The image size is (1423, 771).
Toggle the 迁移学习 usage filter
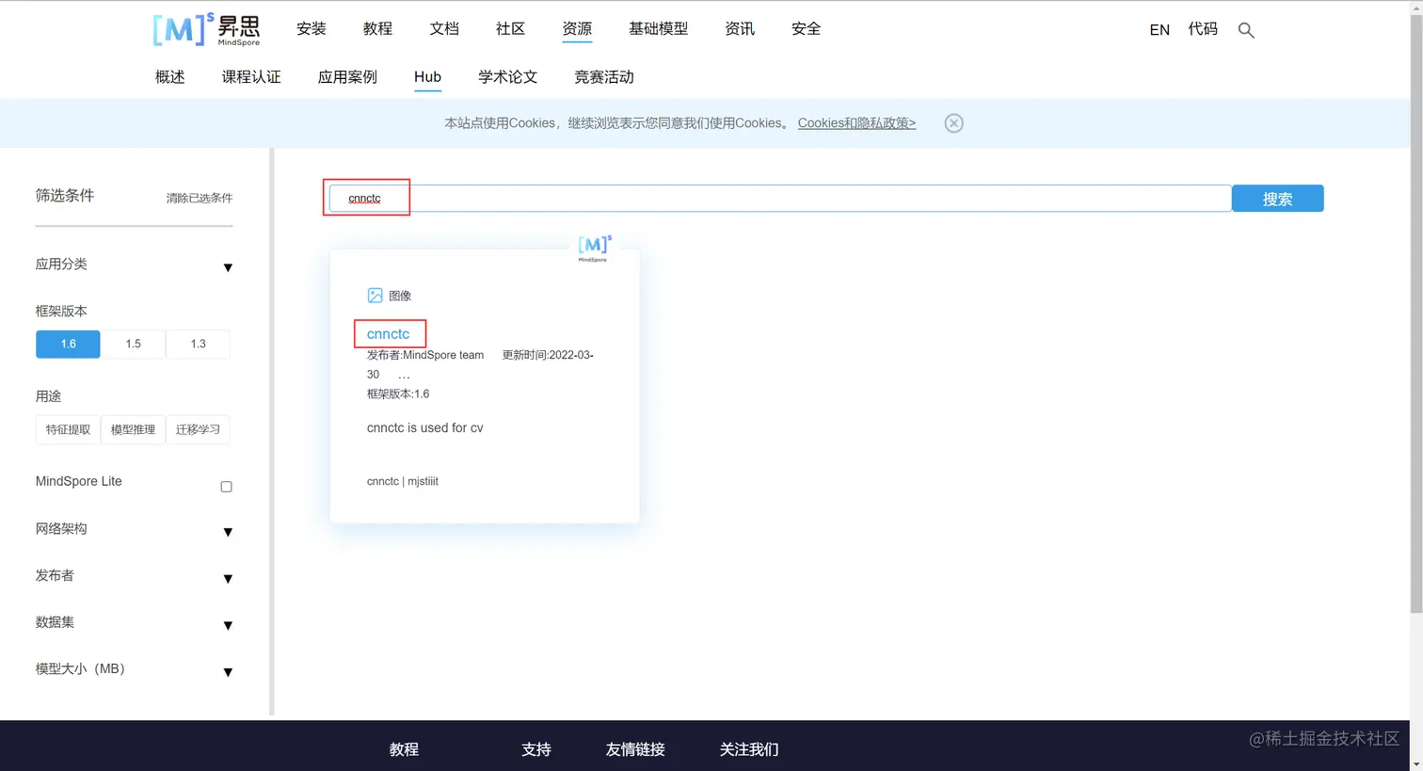198,429
